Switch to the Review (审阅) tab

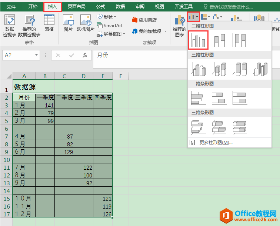click(140, 7)
